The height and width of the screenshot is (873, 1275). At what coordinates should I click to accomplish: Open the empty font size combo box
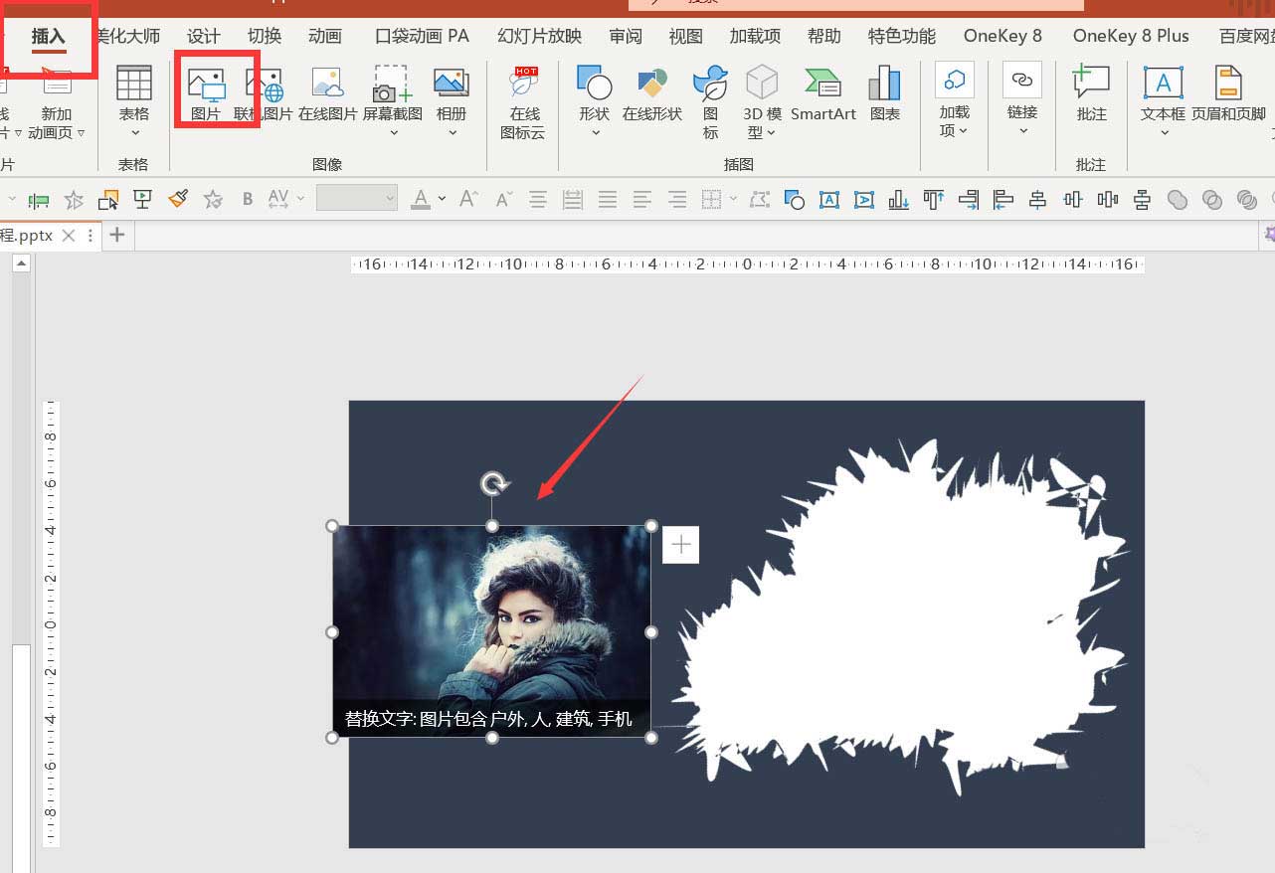coord(356,199)
